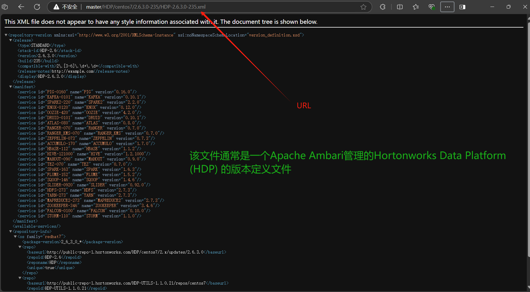Select the KNOX-0120 service row
The width and height of the screenshot is (530, 292).
coord(79,107)
